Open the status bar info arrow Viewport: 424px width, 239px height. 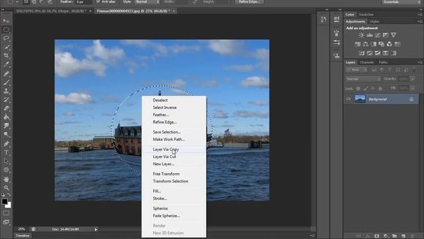point(95,229)
